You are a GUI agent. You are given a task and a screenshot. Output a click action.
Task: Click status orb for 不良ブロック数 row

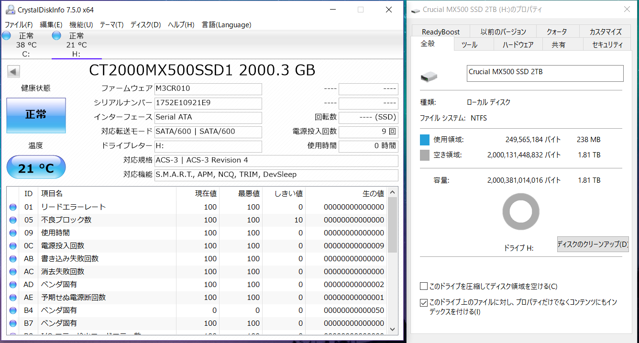[x=13, y=220]
